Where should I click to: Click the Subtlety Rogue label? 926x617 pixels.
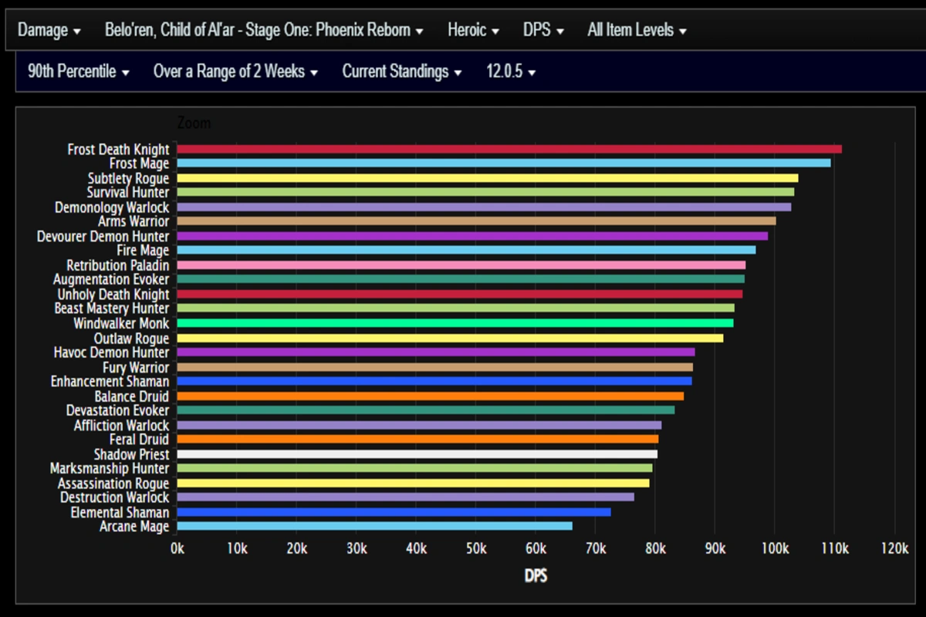[128, 178]
